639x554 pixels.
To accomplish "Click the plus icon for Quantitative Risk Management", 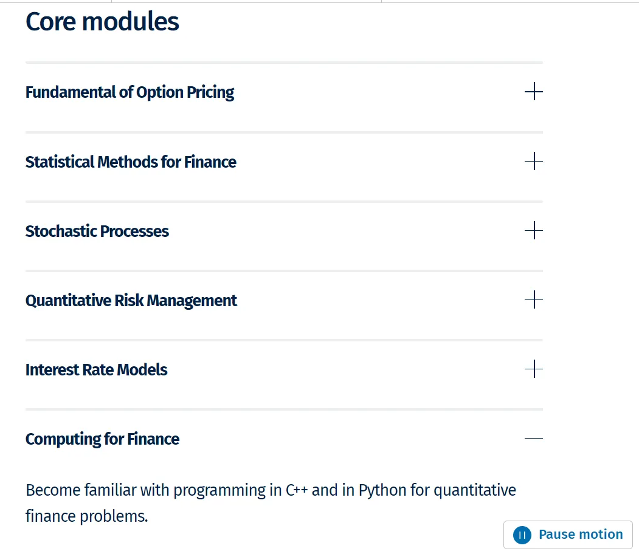I will pos(533,300).
